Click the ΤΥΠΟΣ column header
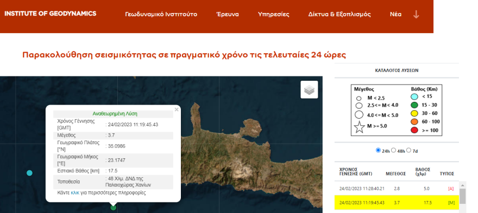This screenshot has width=478, height=213. tap(447, 174)
